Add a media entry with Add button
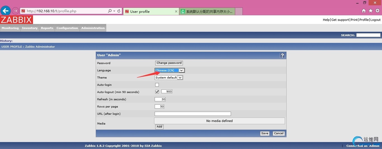Screen dimensions: 382x149 [159, 126]
